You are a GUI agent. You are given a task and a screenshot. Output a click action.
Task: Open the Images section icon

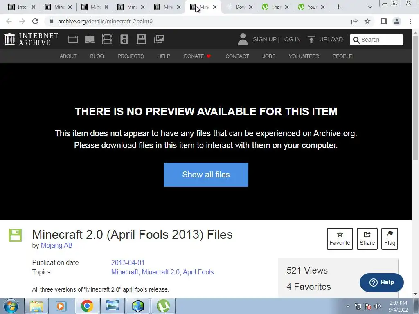[x=159, y=39]
